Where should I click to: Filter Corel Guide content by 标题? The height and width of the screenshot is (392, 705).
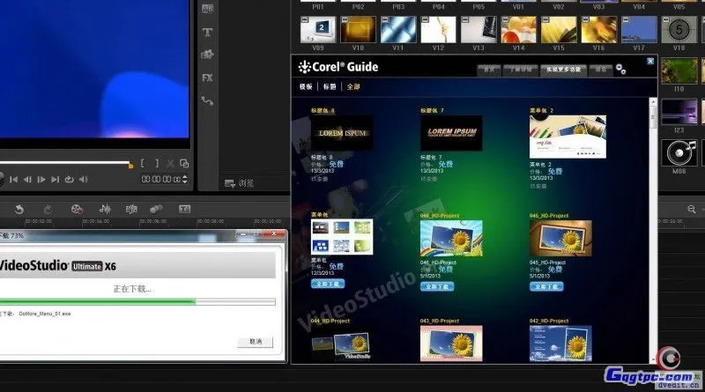(330, 86)
